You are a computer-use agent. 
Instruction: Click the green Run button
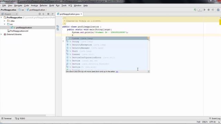(x=204, y=10)
